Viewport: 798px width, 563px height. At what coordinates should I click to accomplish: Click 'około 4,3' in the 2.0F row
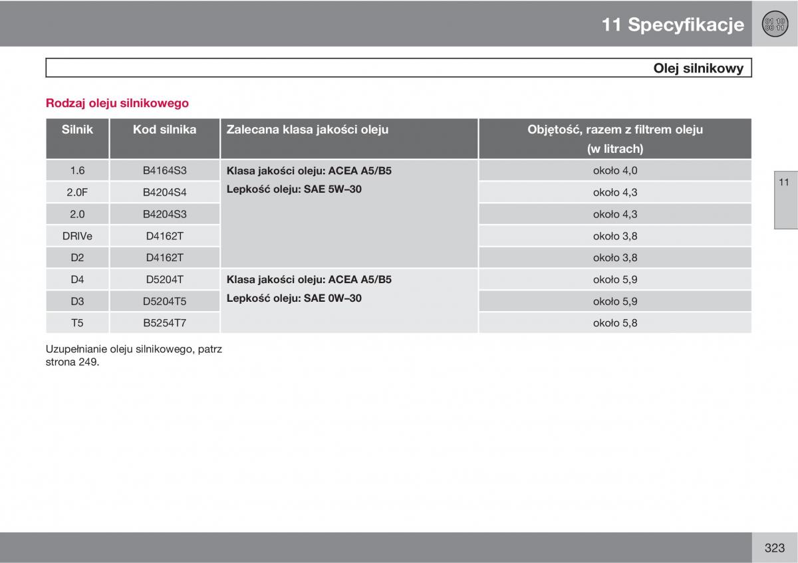coord(615,192)
